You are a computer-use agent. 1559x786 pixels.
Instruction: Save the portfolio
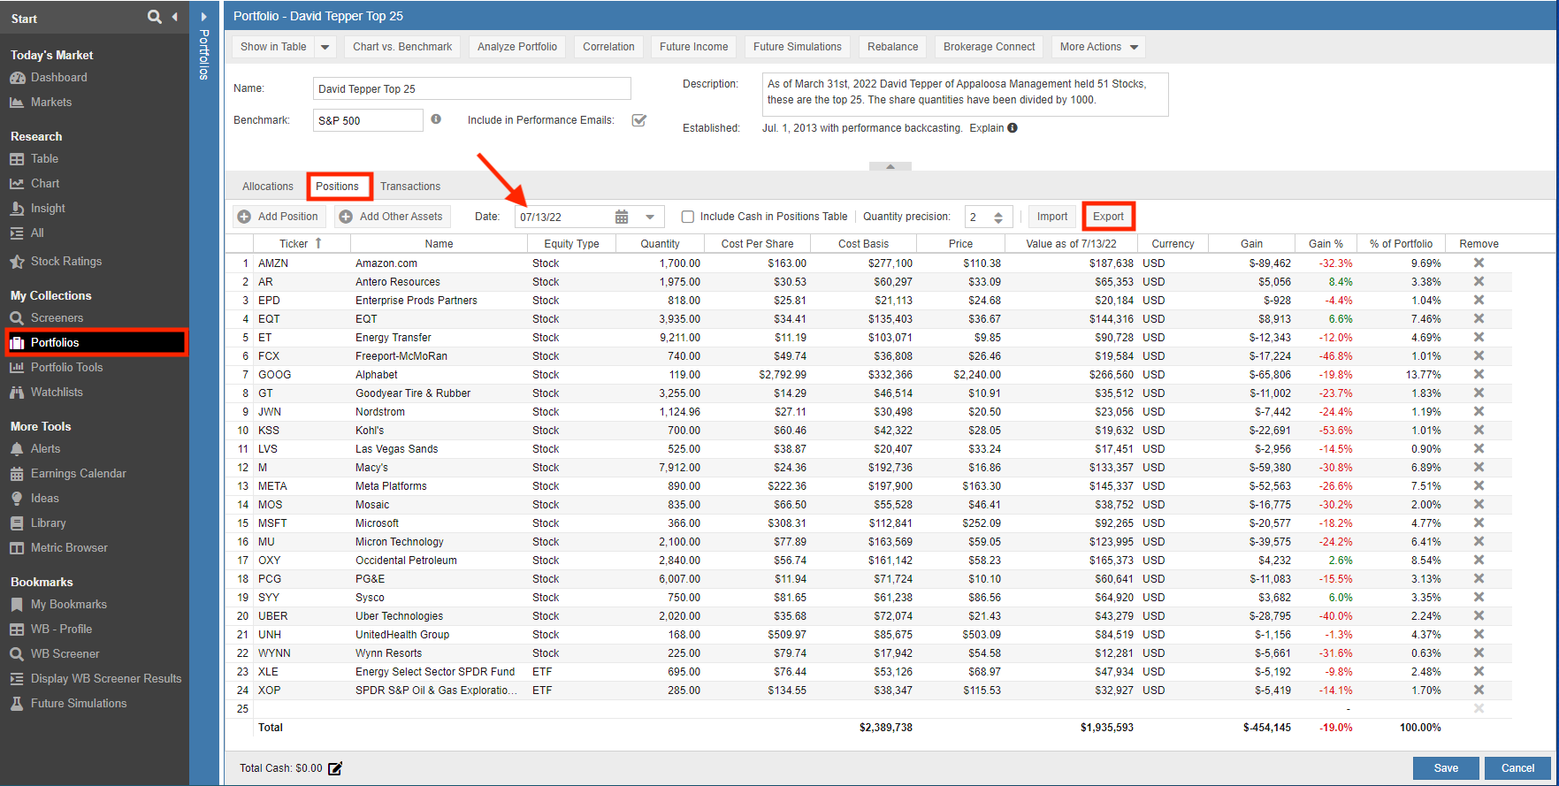1447,768
